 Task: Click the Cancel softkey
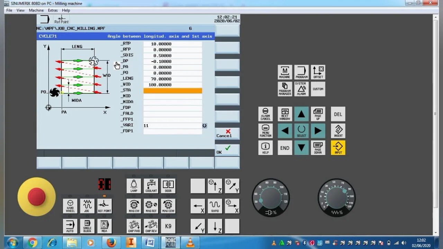click(x=227, y=133)
